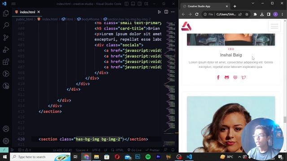This screenshot has height=161, width=287.
Task: Show errors and warnings count in status bar
Action: pos(25,150)
